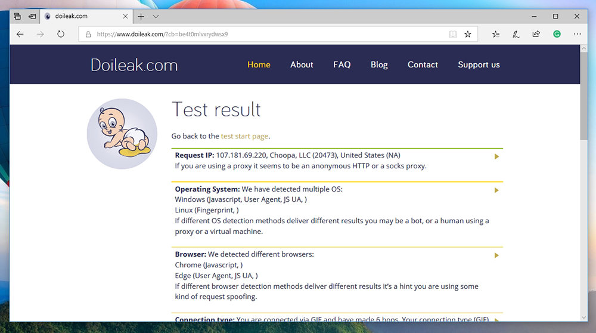Open the Support us page
596x333 pixels.
479,64
